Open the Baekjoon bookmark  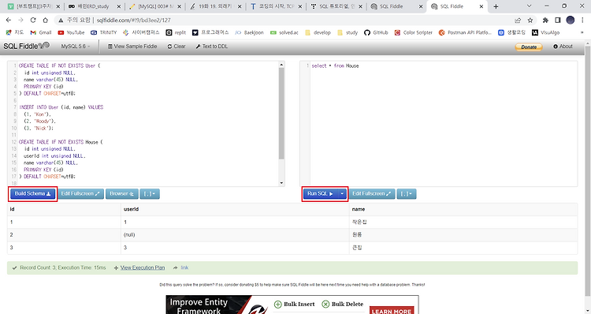[x=249, y=32]
